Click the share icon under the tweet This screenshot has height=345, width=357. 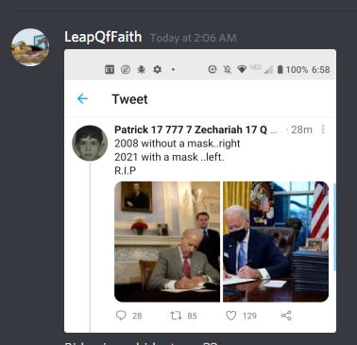[x=286, y=316]
